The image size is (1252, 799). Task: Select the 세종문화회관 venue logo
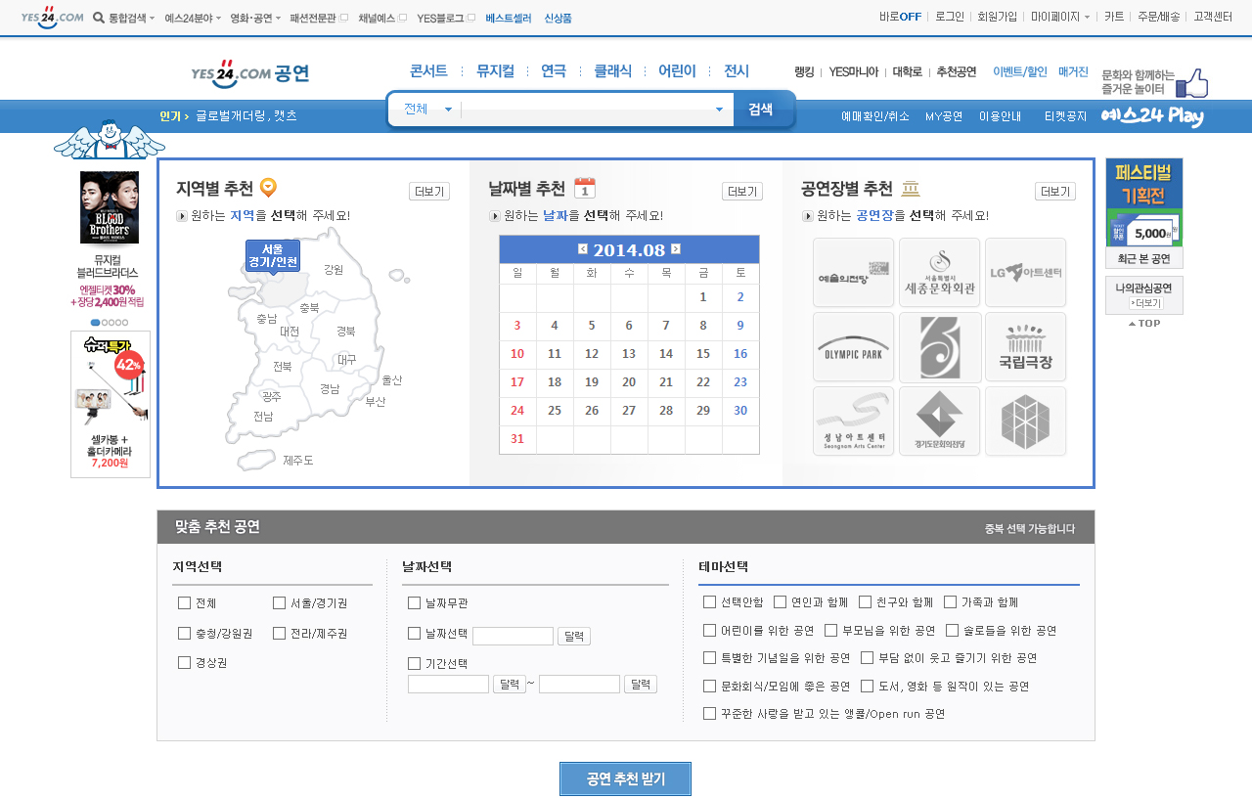pyautogui.click(x=939, y=273)
